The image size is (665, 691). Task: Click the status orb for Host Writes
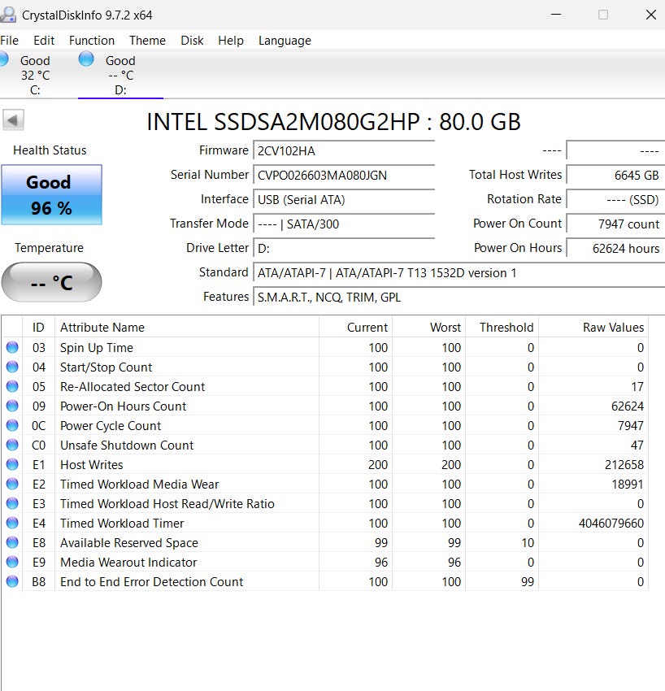click(x=12, y=464)
